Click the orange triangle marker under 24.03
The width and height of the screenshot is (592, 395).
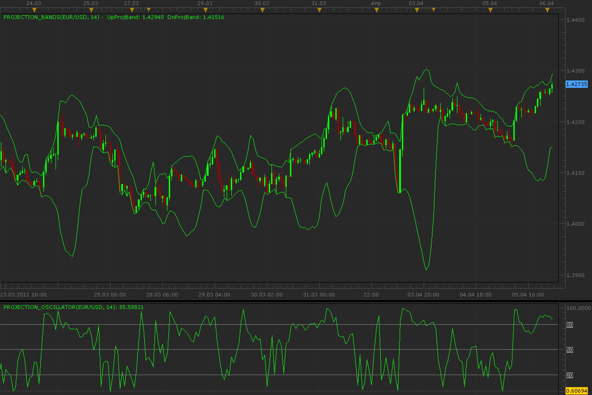(x=34, y=10)
